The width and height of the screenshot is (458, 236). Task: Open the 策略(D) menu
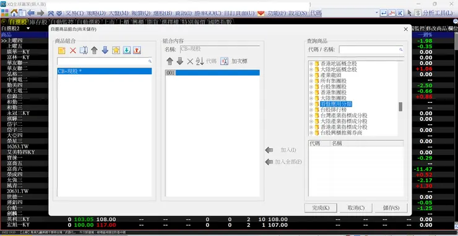(96, 13)
